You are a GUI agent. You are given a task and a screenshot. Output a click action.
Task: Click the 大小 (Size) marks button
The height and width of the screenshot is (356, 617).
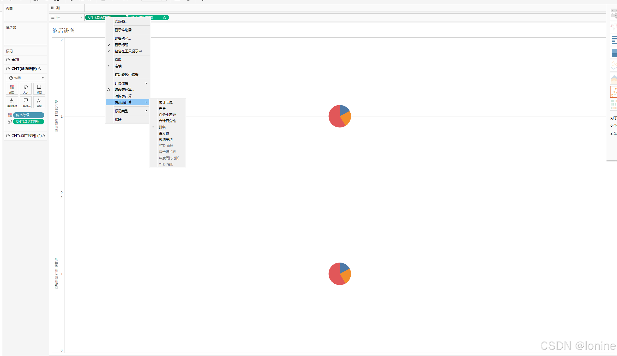tap(26, 89)
